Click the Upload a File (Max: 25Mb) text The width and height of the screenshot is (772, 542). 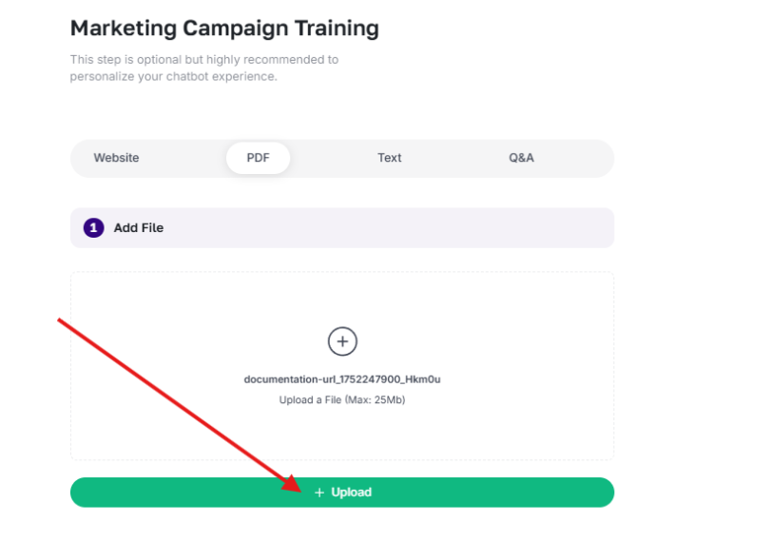[x=342, y=399]
